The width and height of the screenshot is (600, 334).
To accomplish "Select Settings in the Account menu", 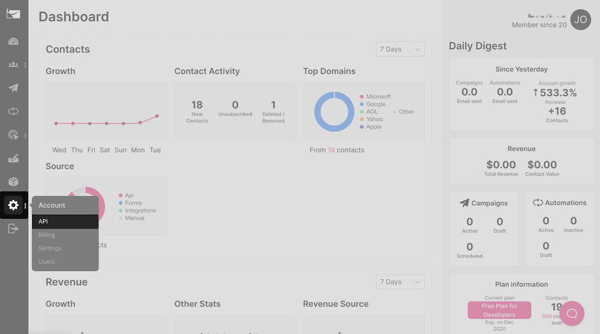I will 50,248.
